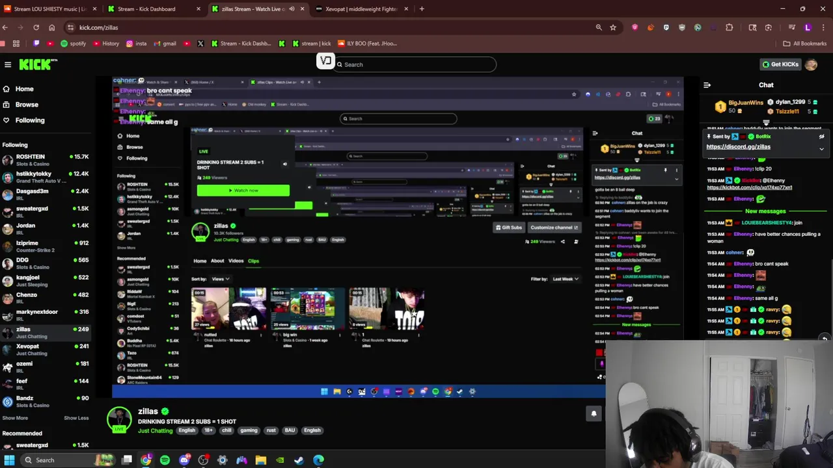
Task: Open Chenzo channel in sidebar
Action: (46, 298)
